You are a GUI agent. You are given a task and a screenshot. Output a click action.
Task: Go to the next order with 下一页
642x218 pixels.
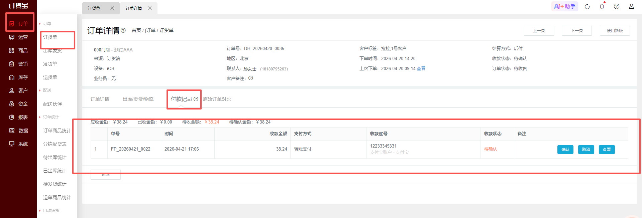point(577,31)
